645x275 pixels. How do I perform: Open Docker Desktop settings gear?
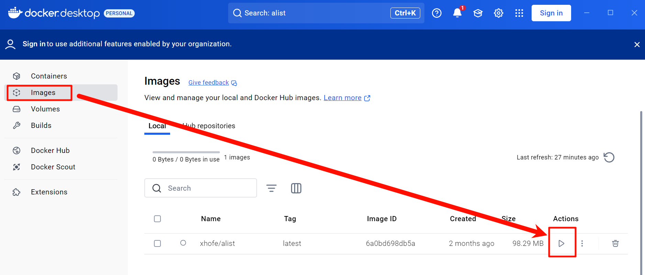pyautogui.click(x=499, y=13)
